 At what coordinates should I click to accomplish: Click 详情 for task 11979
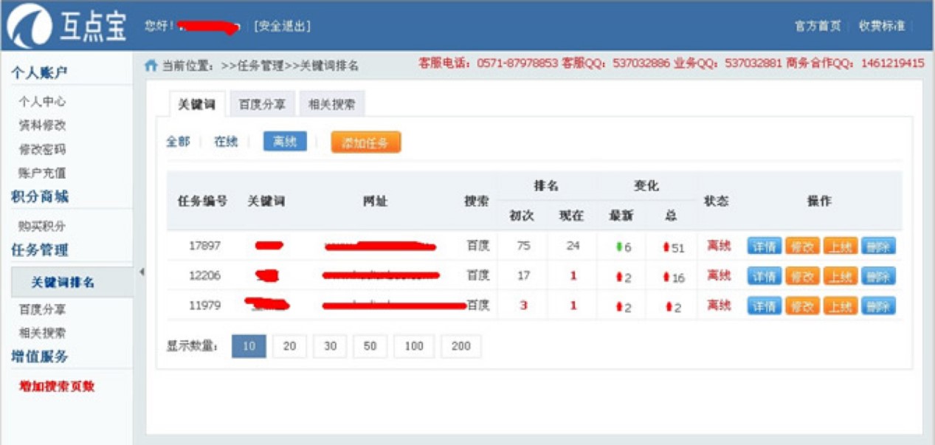click(x=764, y=306)
